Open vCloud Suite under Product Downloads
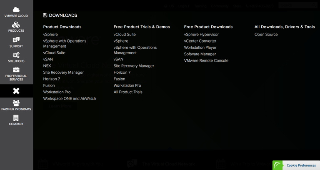Image resolution: width=320 pixels, height=170 pixels. click(x=54, y=52)
